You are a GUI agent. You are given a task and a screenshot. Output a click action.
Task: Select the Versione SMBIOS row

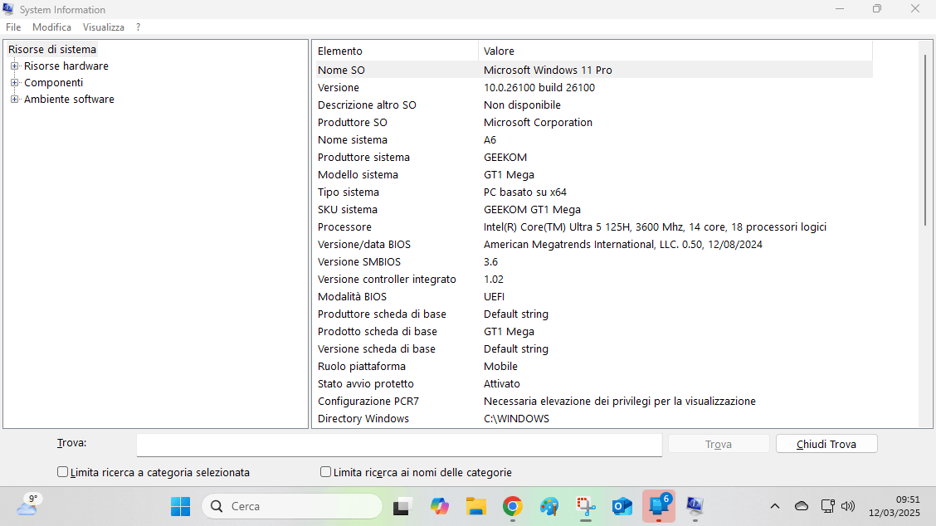pos(594,262)
